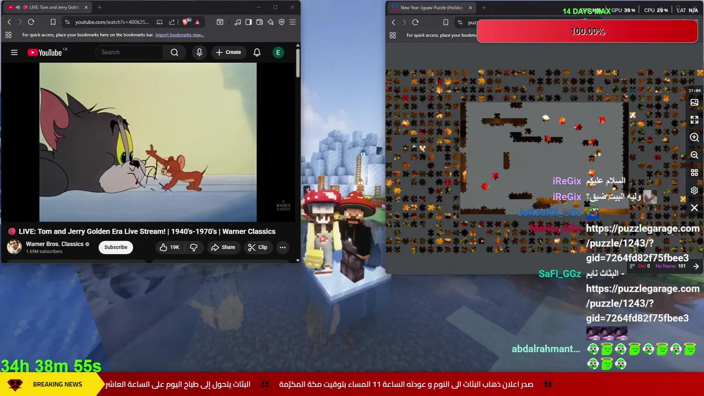Close the Tom and Jerry tab
This screenshot has width=704, height=396.
[x=86, y=7]
